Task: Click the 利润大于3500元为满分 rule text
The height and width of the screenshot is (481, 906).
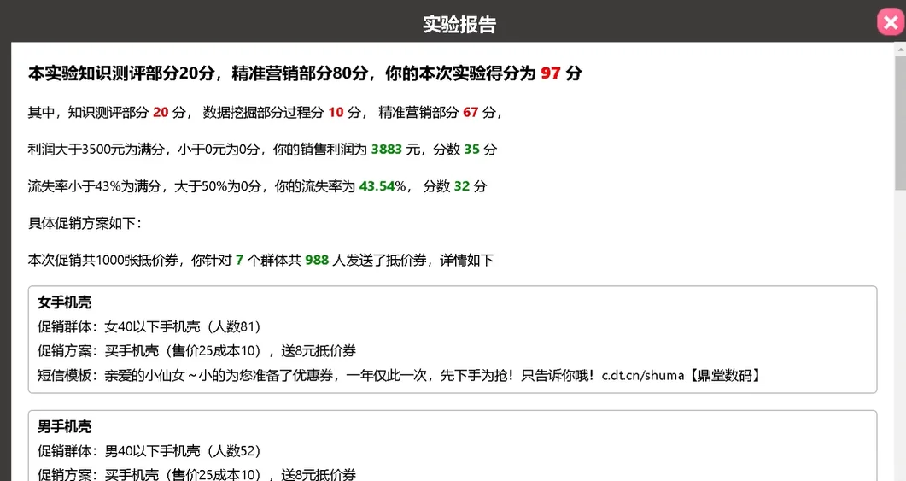Action: click(x=96, y=150)
